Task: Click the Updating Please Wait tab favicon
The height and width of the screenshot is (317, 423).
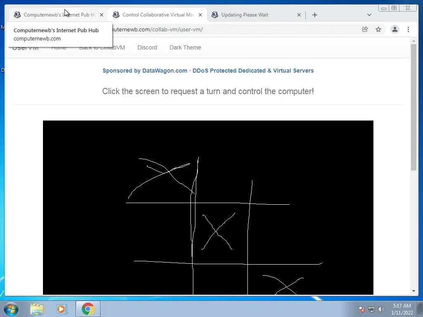Action: (x=215, y=15)
